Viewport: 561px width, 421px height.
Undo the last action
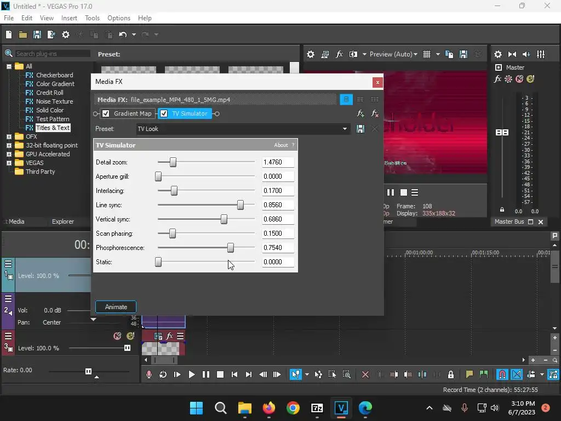coord(123,35)
